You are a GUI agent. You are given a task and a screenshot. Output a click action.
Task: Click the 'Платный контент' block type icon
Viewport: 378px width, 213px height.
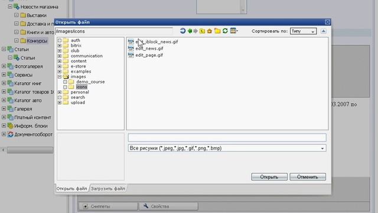(10, 117)
